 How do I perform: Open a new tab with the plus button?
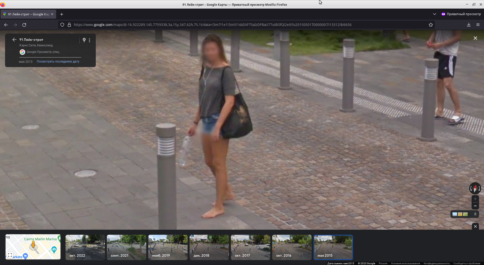pyautogui.click(x=62, y=14)
